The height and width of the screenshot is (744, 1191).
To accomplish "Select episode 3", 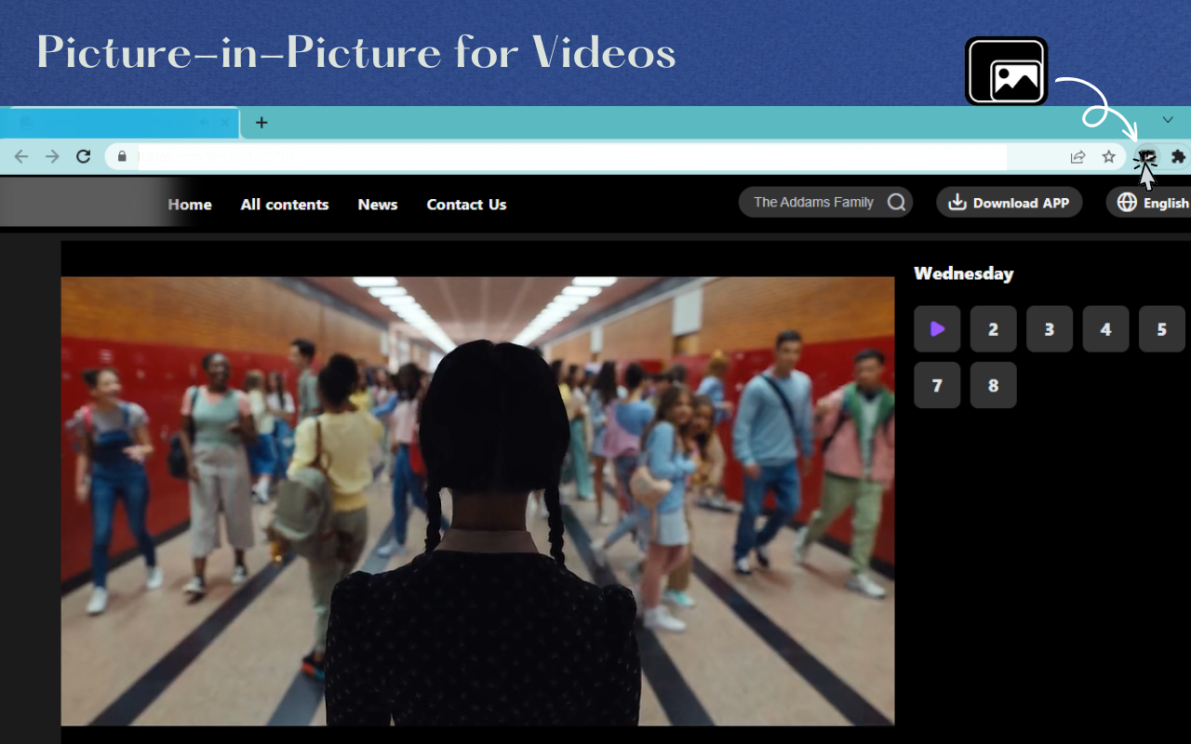I will [x=1050, y=329].
